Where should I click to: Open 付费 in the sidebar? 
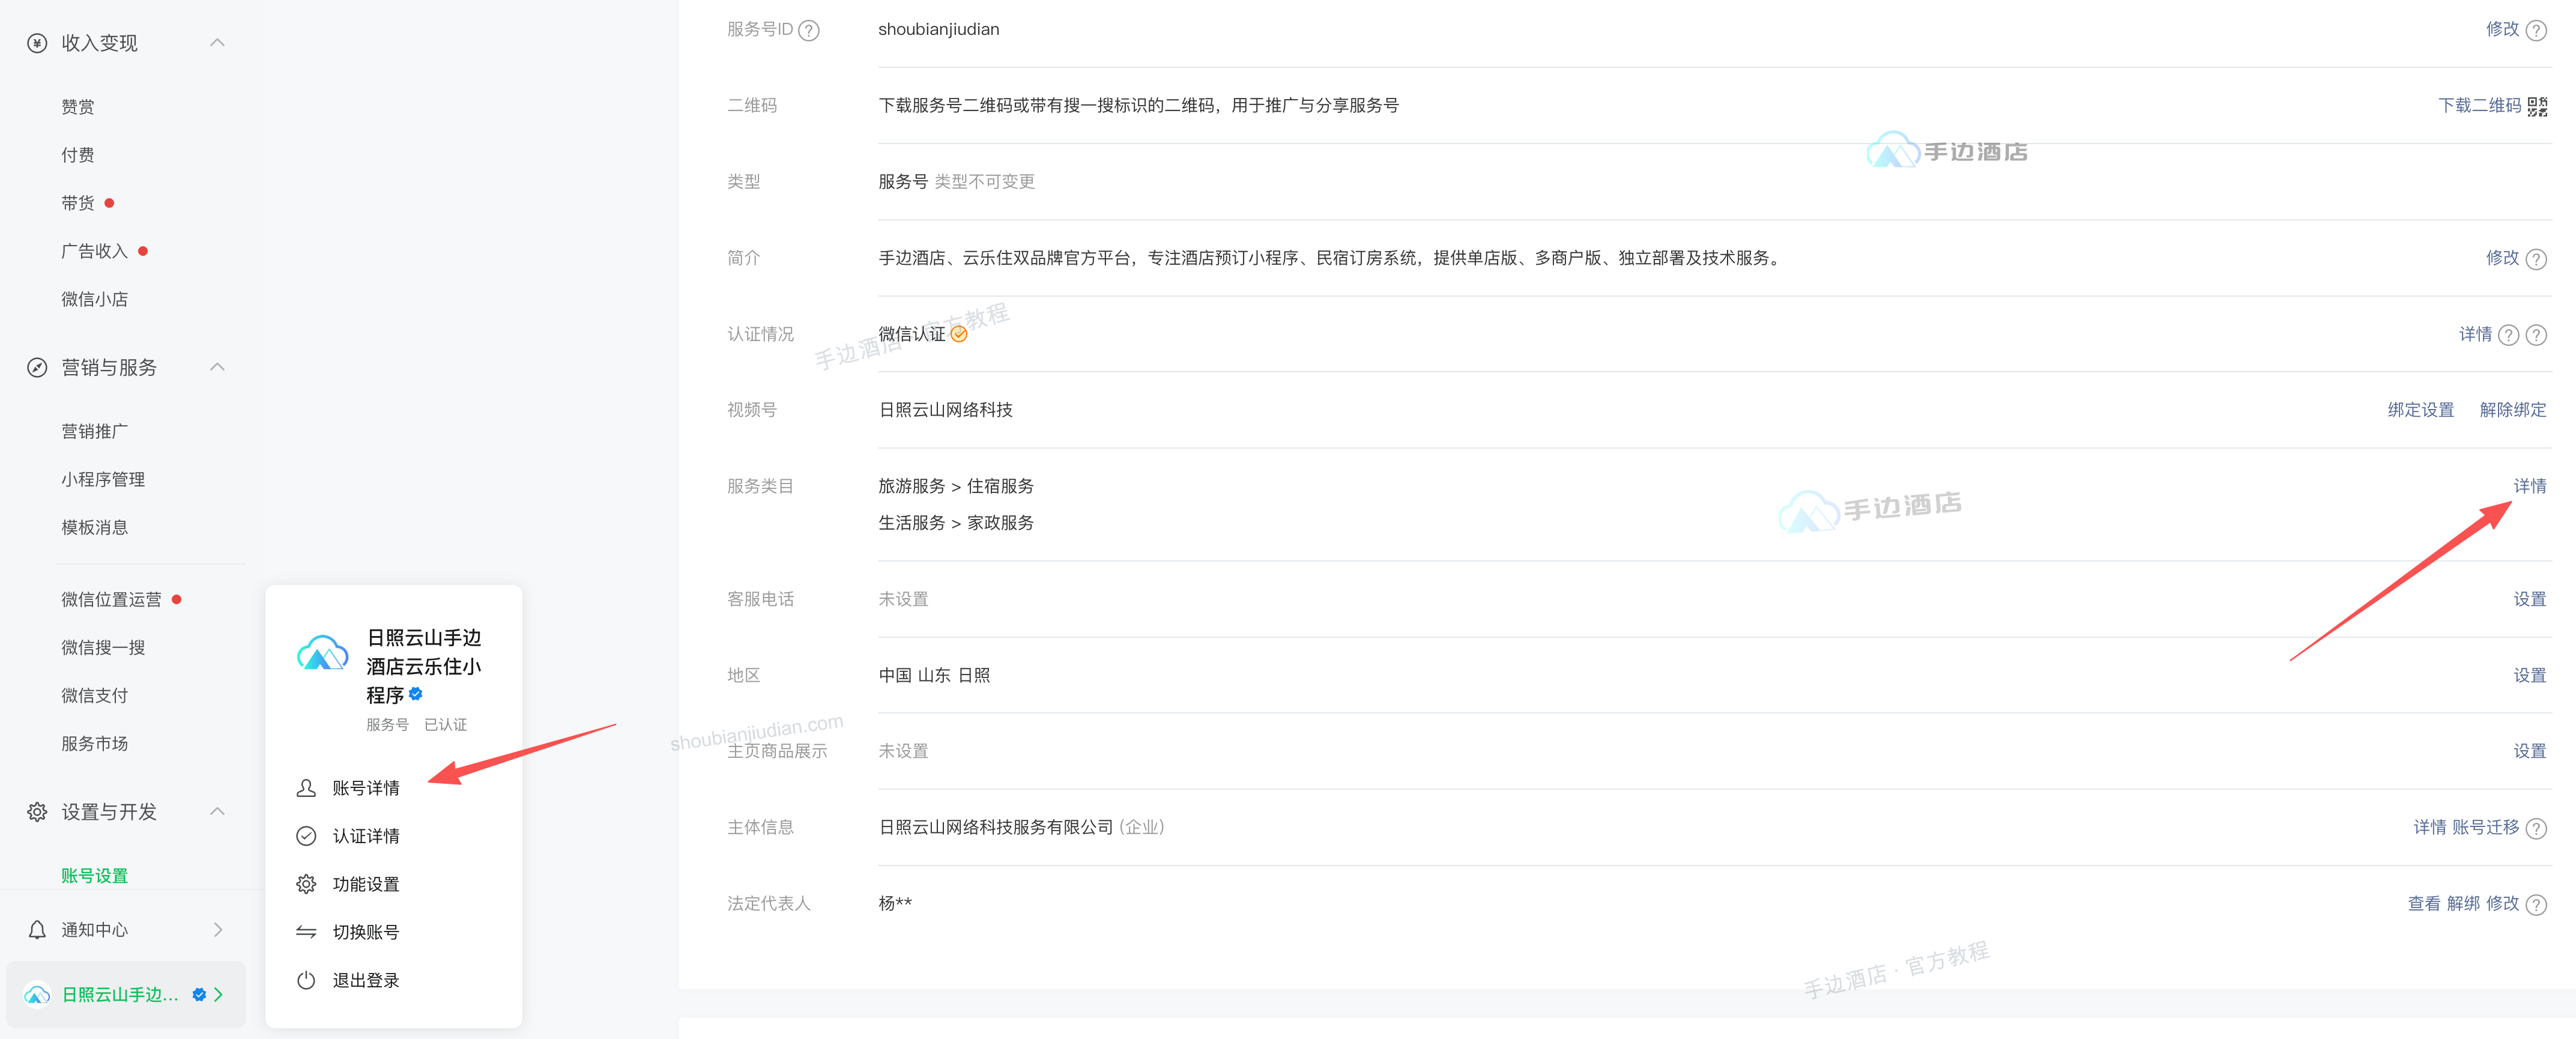pyautogui.click(x=78, y=155)
